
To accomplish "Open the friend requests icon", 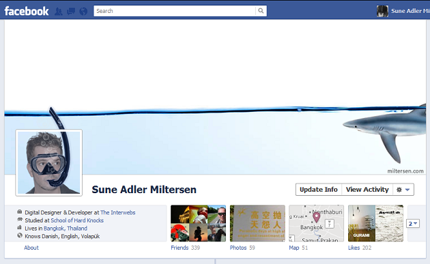I will tap(59, 11).
